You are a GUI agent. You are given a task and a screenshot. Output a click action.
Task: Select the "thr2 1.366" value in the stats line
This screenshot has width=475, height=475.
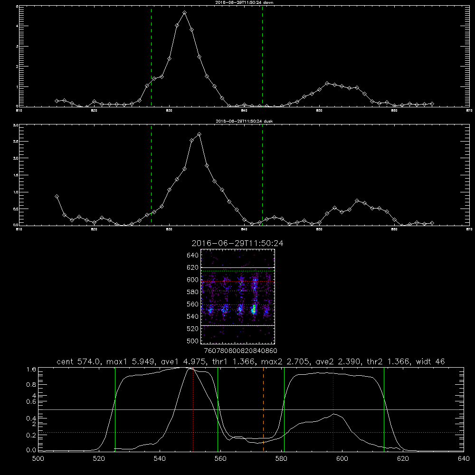388,361
